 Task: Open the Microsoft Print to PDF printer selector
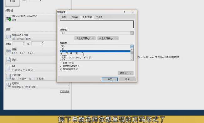tap(31, 18)
